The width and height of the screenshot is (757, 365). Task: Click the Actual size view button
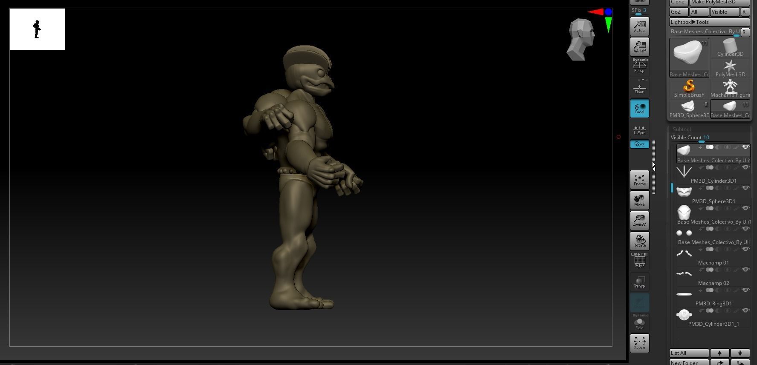pyautogui.click(x=639, y=26)
